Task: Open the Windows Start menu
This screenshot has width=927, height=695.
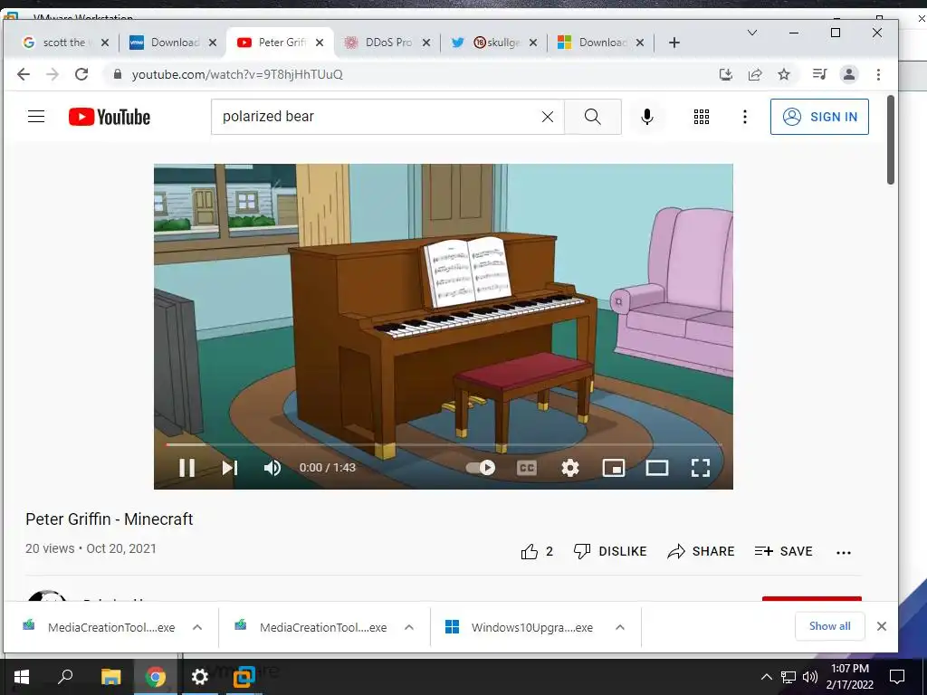Action: click(22, 677)
